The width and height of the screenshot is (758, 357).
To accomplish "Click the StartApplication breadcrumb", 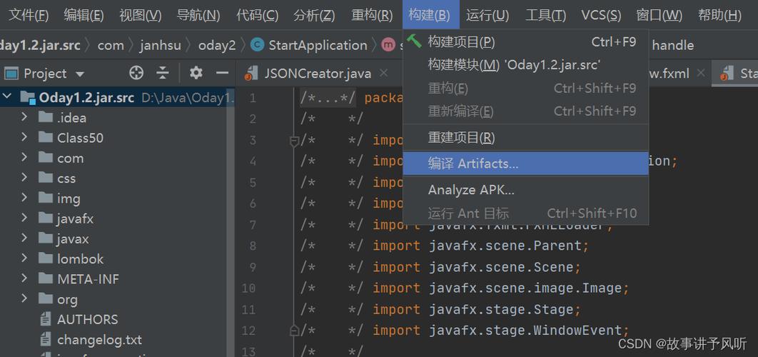I will pyautogui.click(x=318, y=45).
